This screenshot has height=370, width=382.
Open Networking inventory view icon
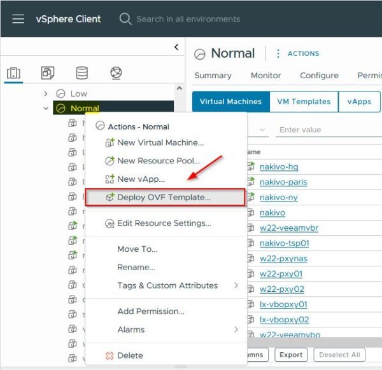[x=116, y=72]
